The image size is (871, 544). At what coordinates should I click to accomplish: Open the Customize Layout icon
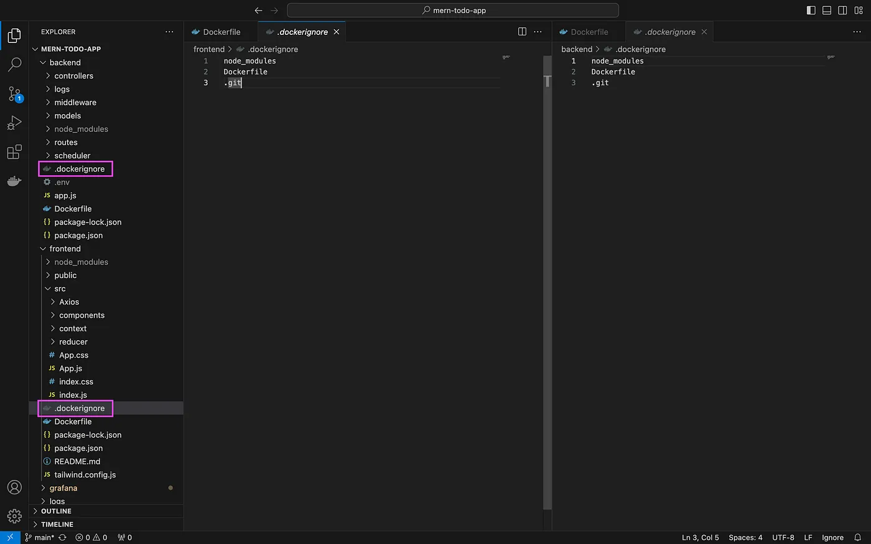click(x=859, y=11)
